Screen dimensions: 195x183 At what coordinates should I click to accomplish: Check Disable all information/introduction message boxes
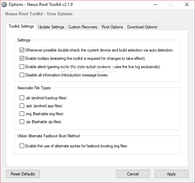point(22,75)
